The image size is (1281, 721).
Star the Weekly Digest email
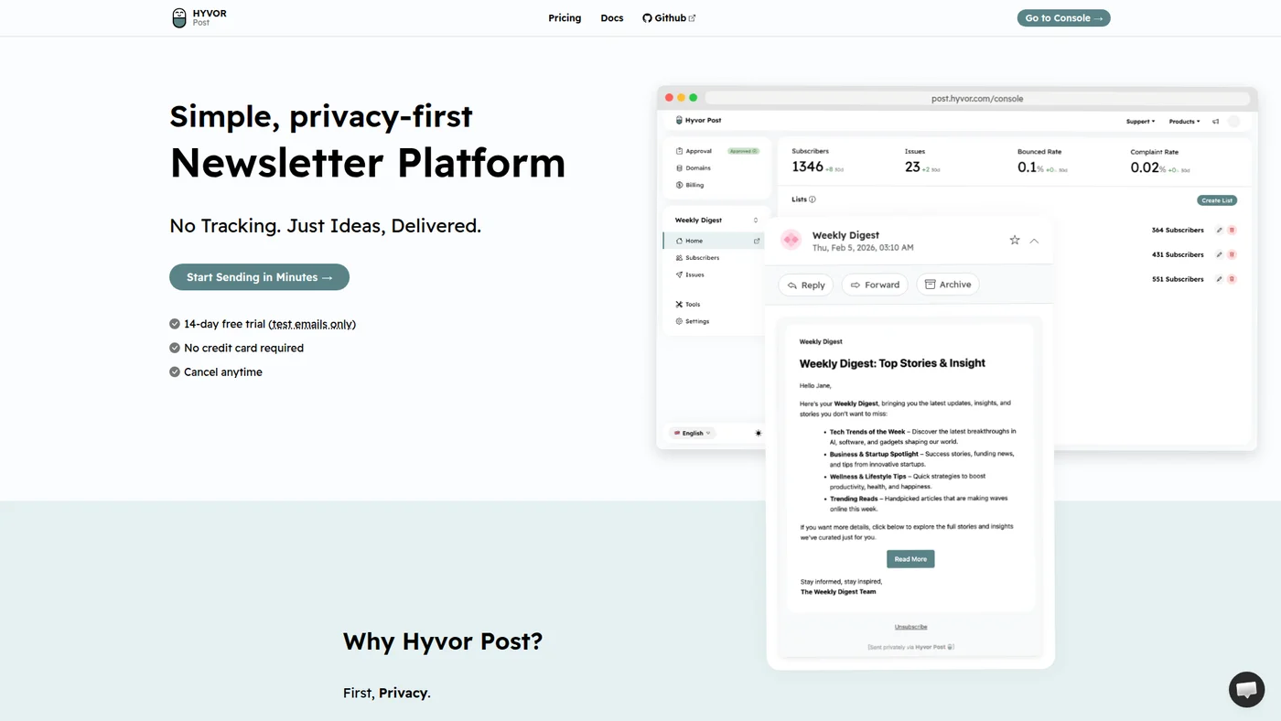pyautogui.click(x=1015, y=240)
